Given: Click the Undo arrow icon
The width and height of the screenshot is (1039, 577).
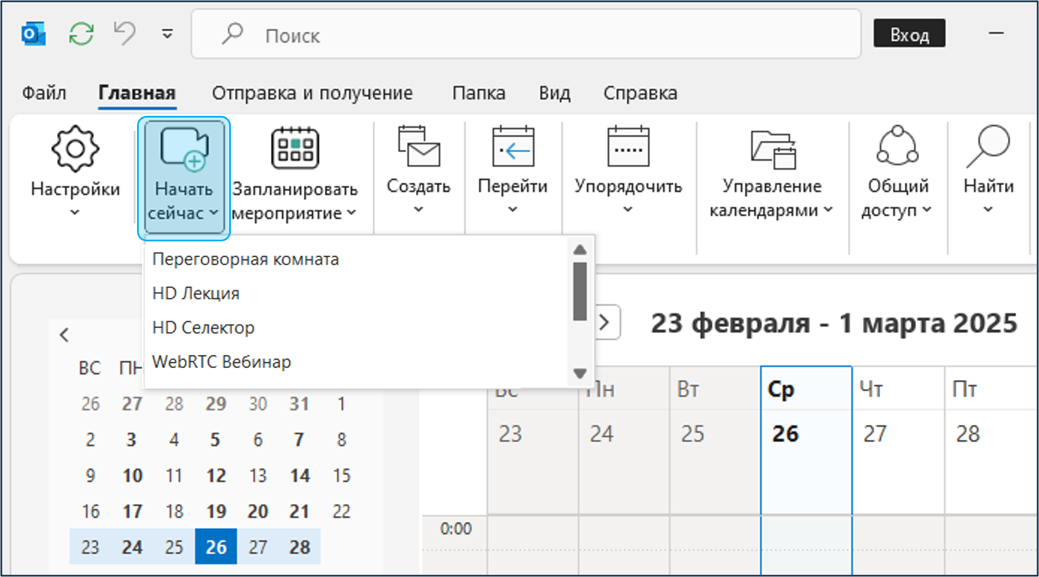Looking at the screenshot, I should (125, 33).
